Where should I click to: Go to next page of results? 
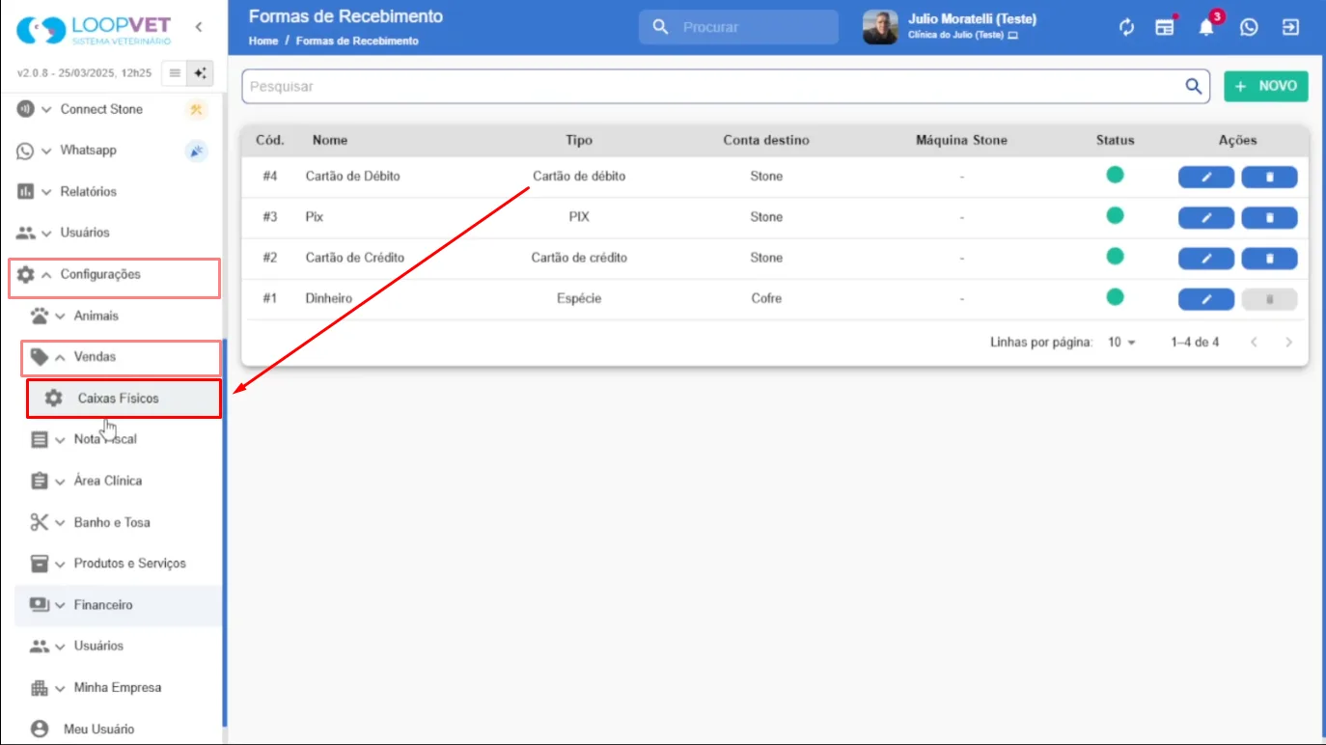(1288, 343)
